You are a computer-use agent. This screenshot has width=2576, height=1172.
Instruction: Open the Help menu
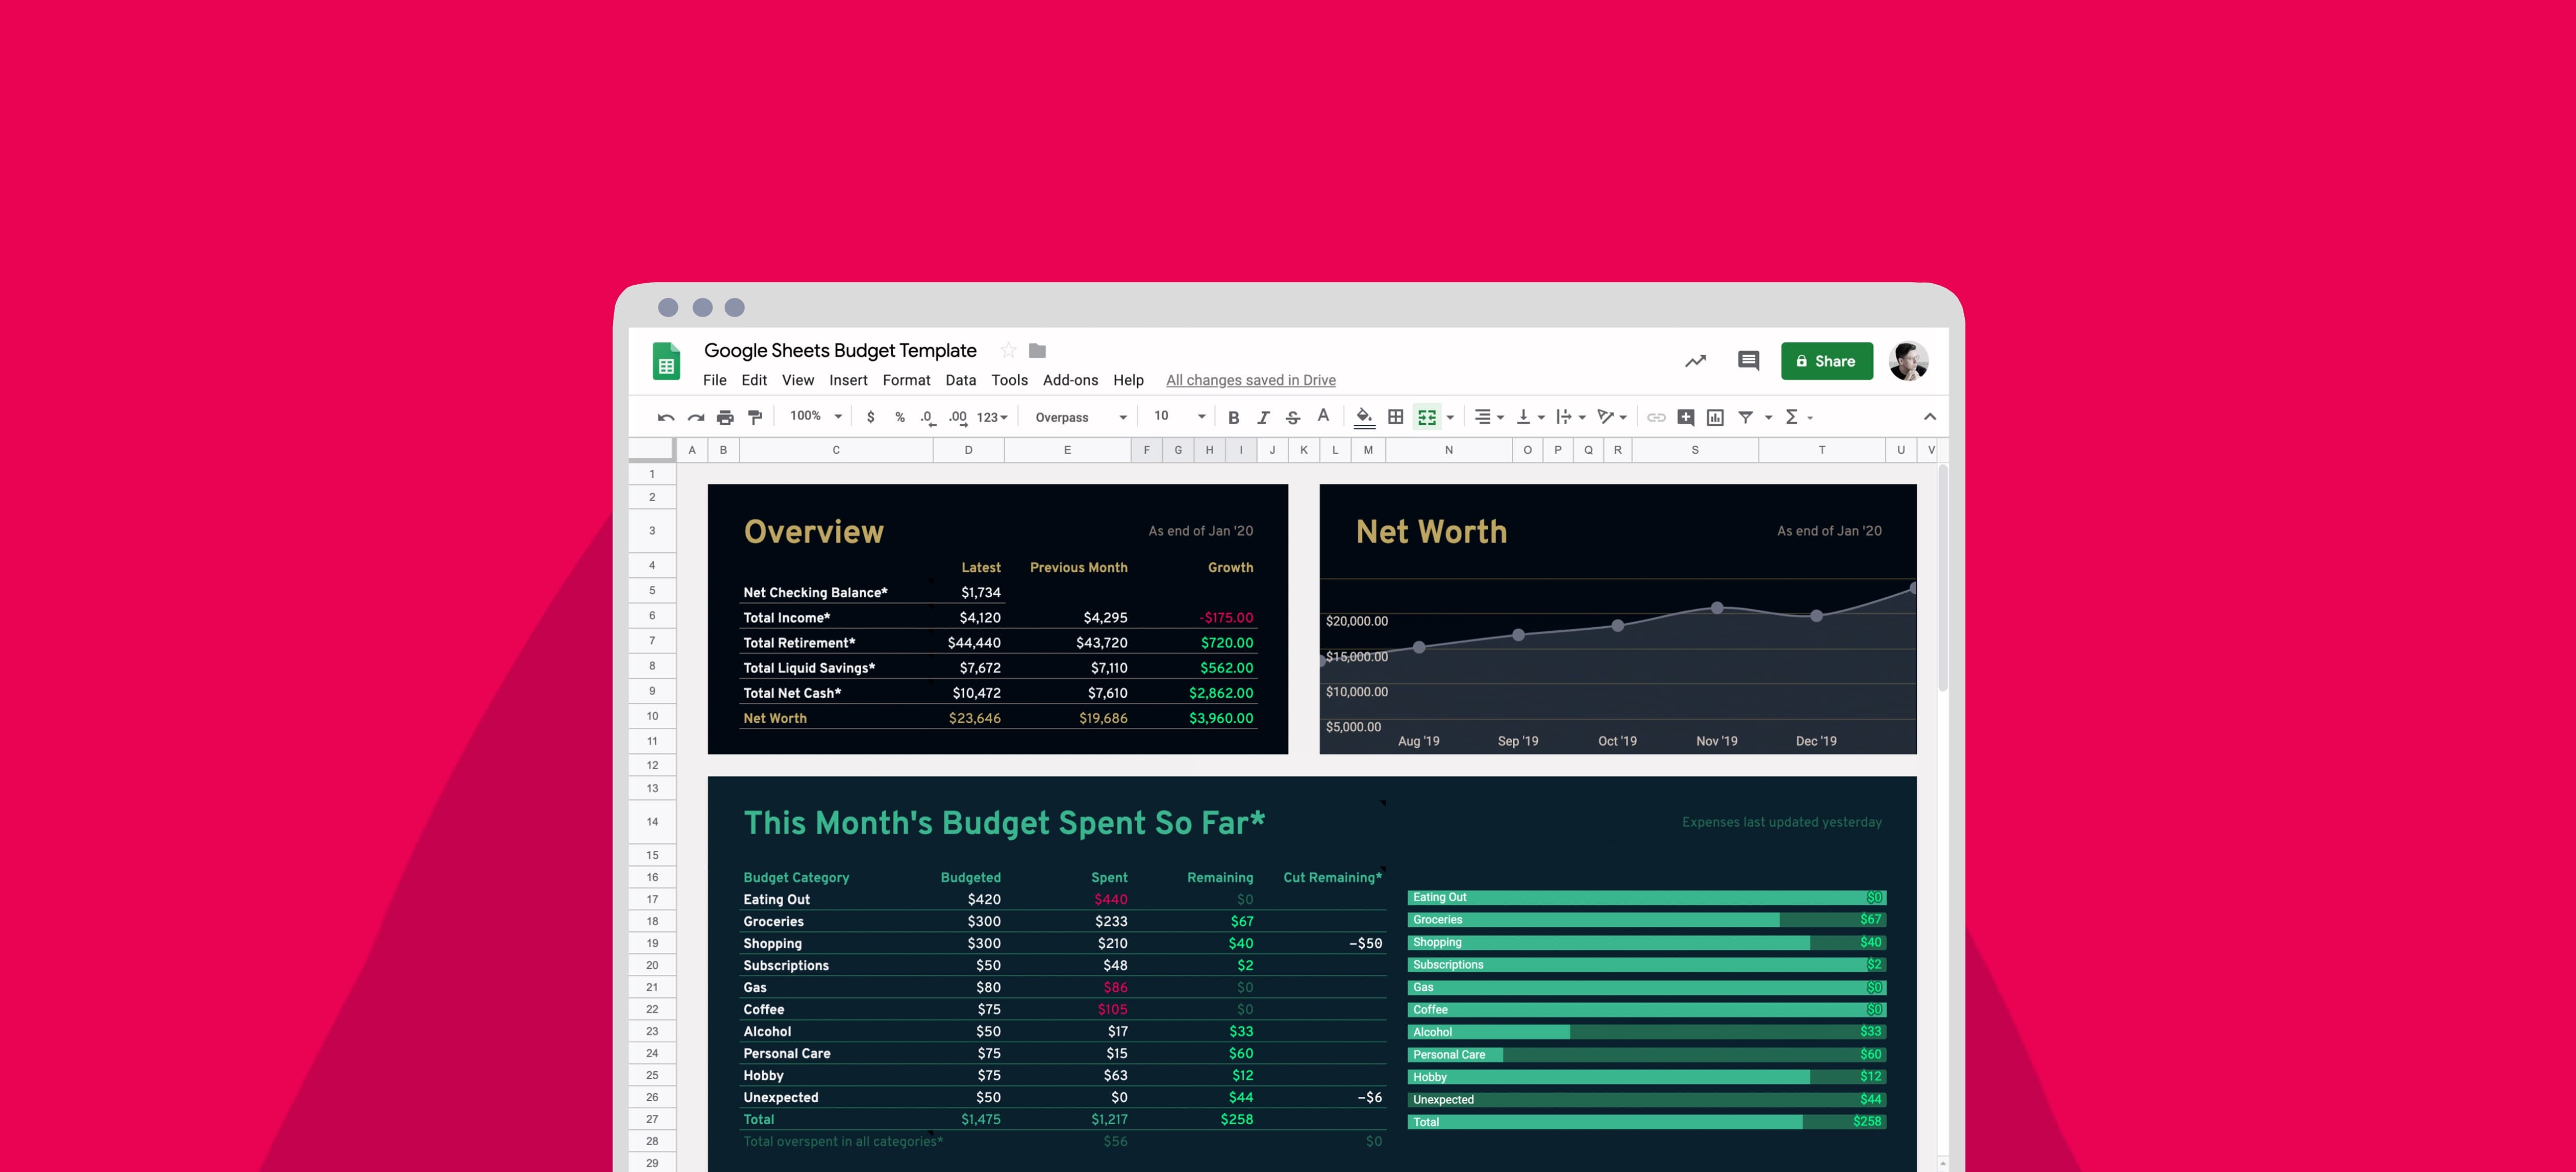tap(1128, 381)
